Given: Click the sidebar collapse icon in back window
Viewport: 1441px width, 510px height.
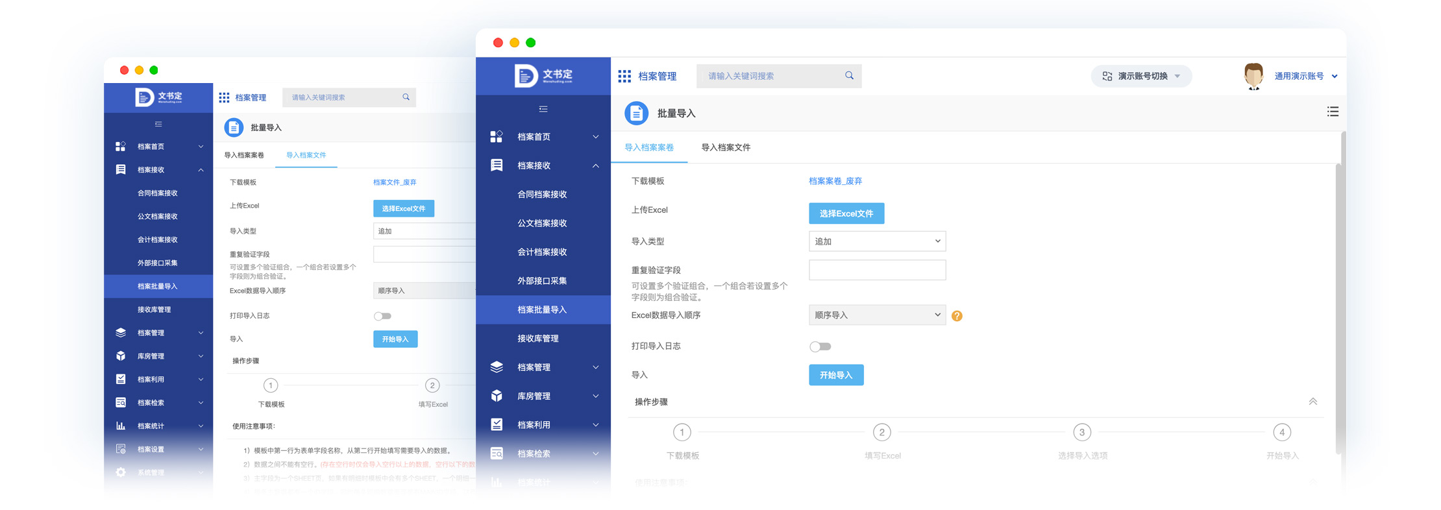Looking at the screenshot, I should click(x=158, y=124).
